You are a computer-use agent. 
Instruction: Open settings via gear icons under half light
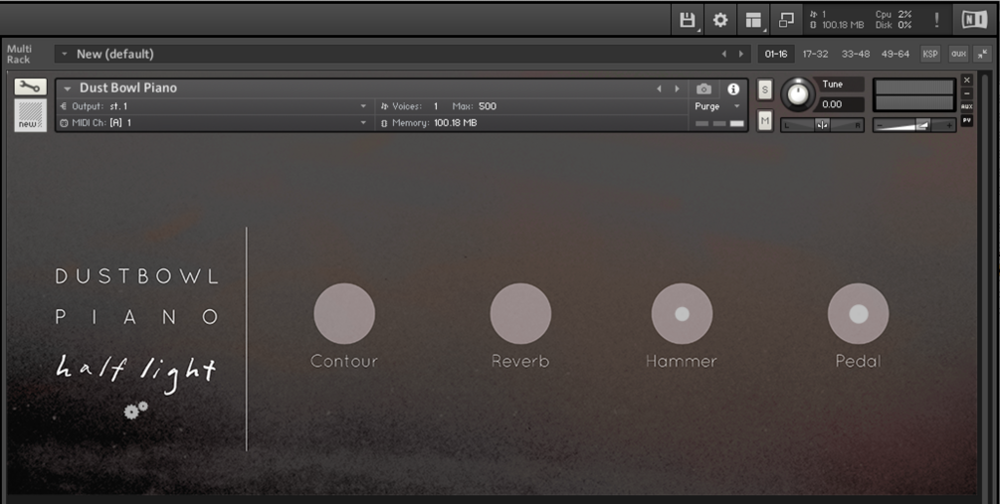pos(135,411)
